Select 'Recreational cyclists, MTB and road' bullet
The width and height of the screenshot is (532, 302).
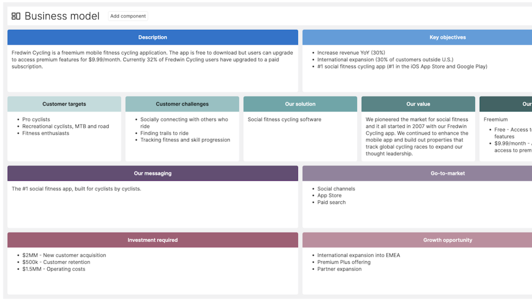[x=66, y=126]
